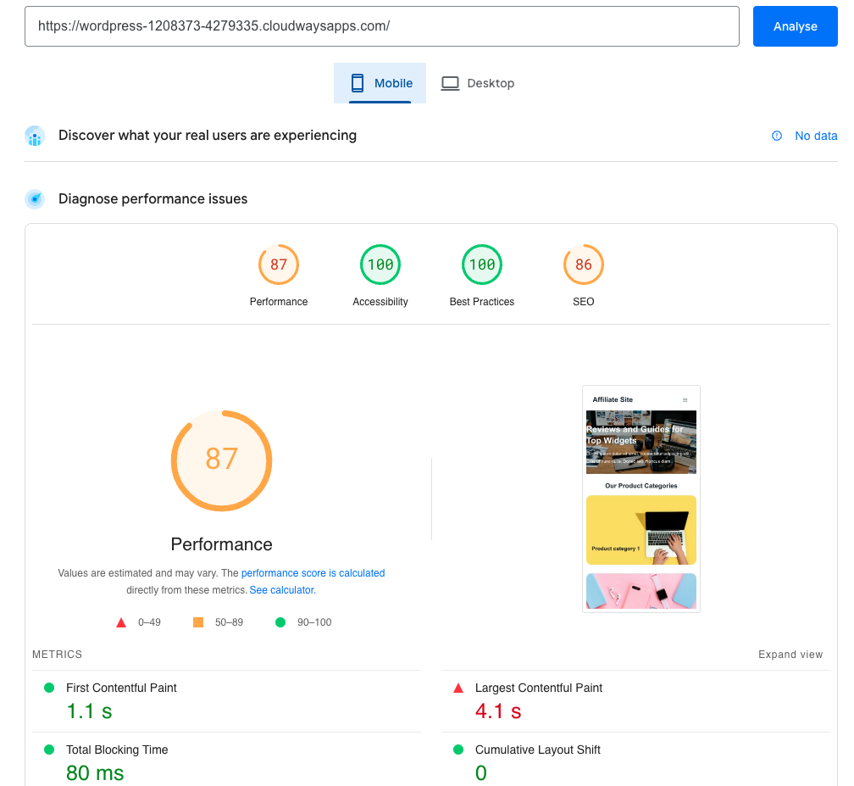Select the Performance score gauge 87
This screenshot has height=786, width=854.
279,265
